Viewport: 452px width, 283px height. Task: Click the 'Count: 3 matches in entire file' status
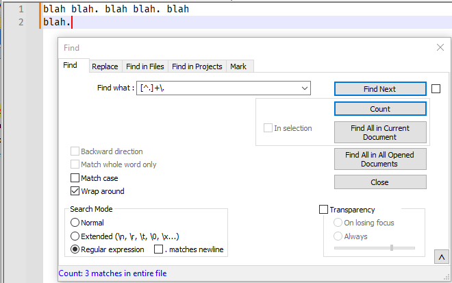[112, 273]
